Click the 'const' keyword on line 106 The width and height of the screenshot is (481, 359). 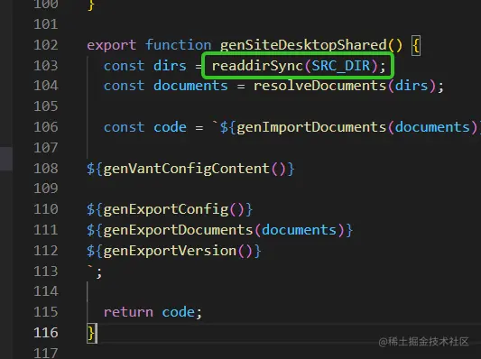tap(124, 127)
